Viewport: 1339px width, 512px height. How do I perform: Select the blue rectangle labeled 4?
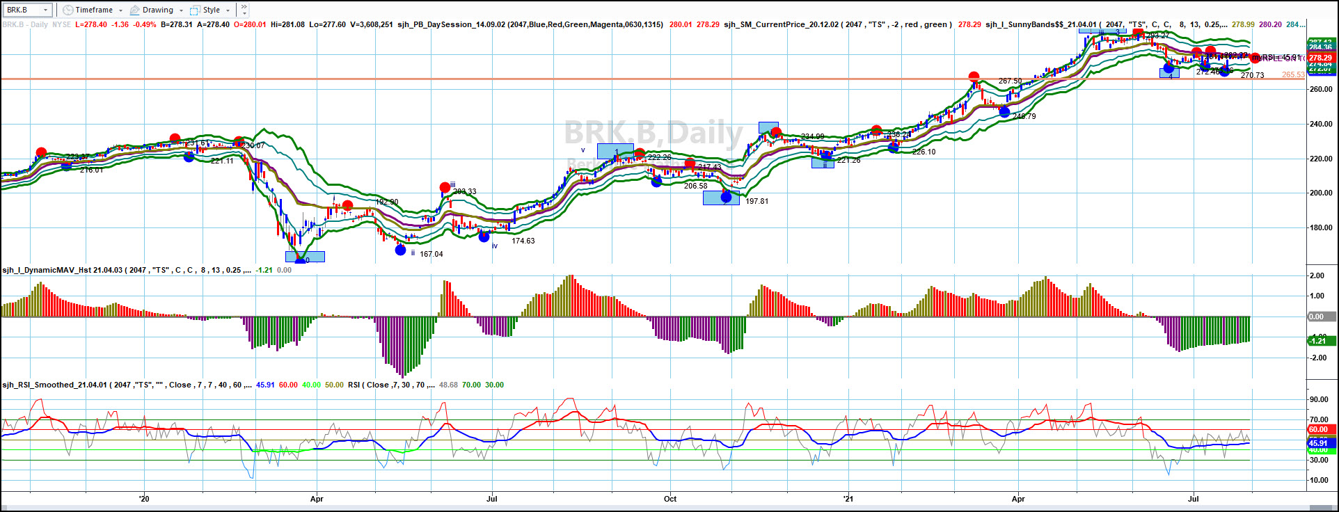click(x=1169, y=72)
